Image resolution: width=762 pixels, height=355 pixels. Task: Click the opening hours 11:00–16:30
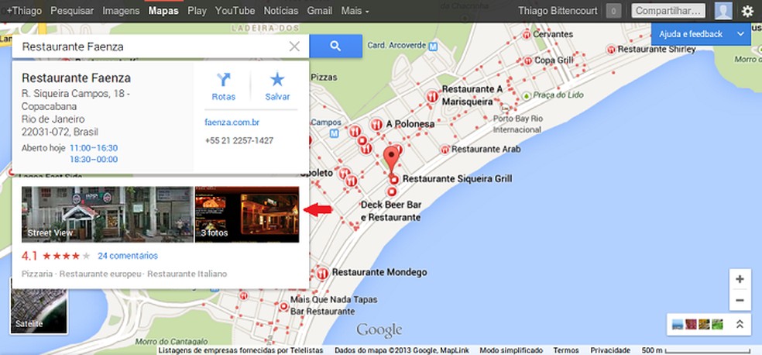(x=94, y=148)
